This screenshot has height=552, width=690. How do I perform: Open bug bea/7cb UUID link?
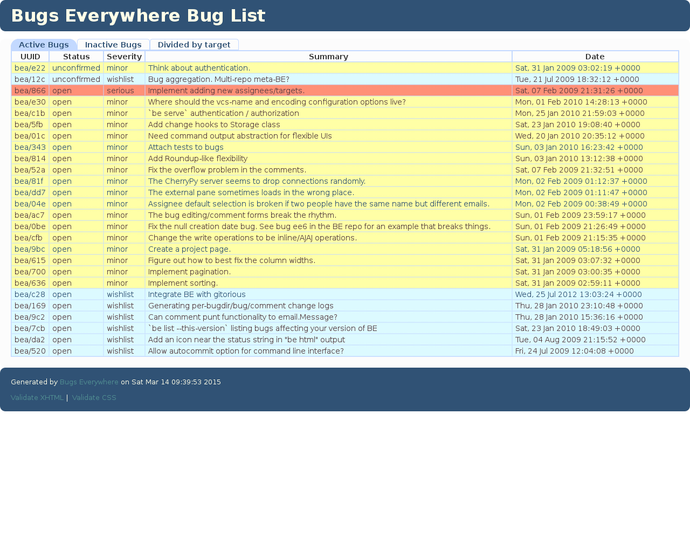click(30, 328)
